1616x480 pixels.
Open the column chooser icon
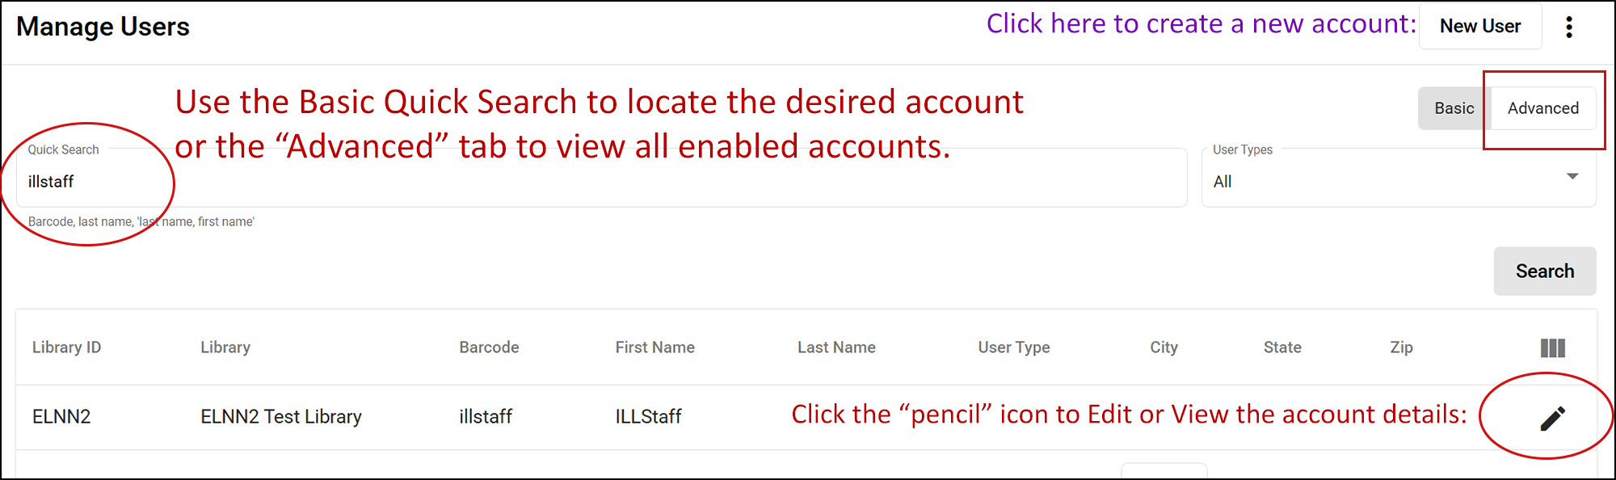1552,348
